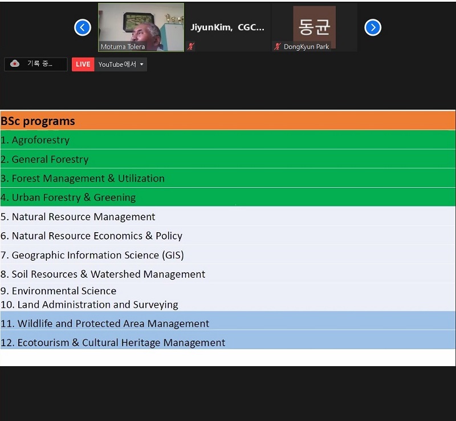Click the 'BSc programs' header text
Viewport: 456px width, 421px height.
pos(38,121)
